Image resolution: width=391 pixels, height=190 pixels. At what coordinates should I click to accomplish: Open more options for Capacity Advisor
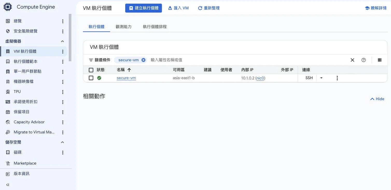[63, 123]
